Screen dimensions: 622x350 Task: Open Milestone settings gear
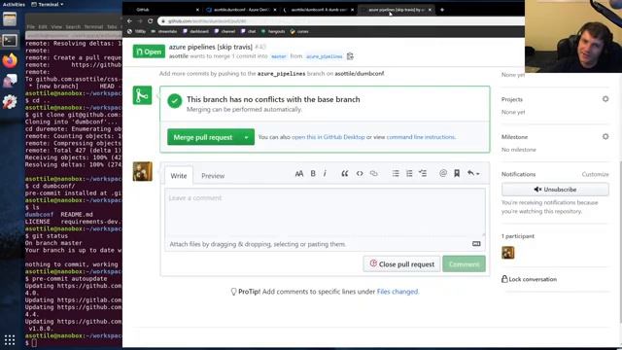[x=605, y=136]
